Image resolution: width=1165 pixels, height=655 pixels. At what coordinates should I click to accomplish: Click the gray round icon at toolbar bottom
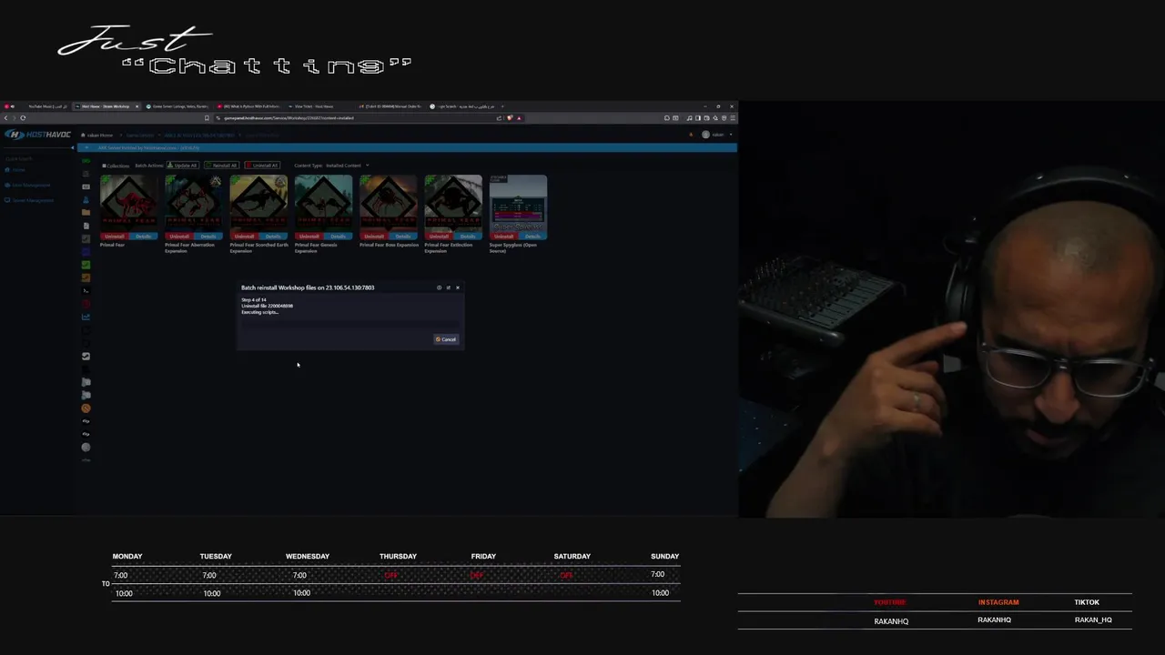click(x=86, y=447)
